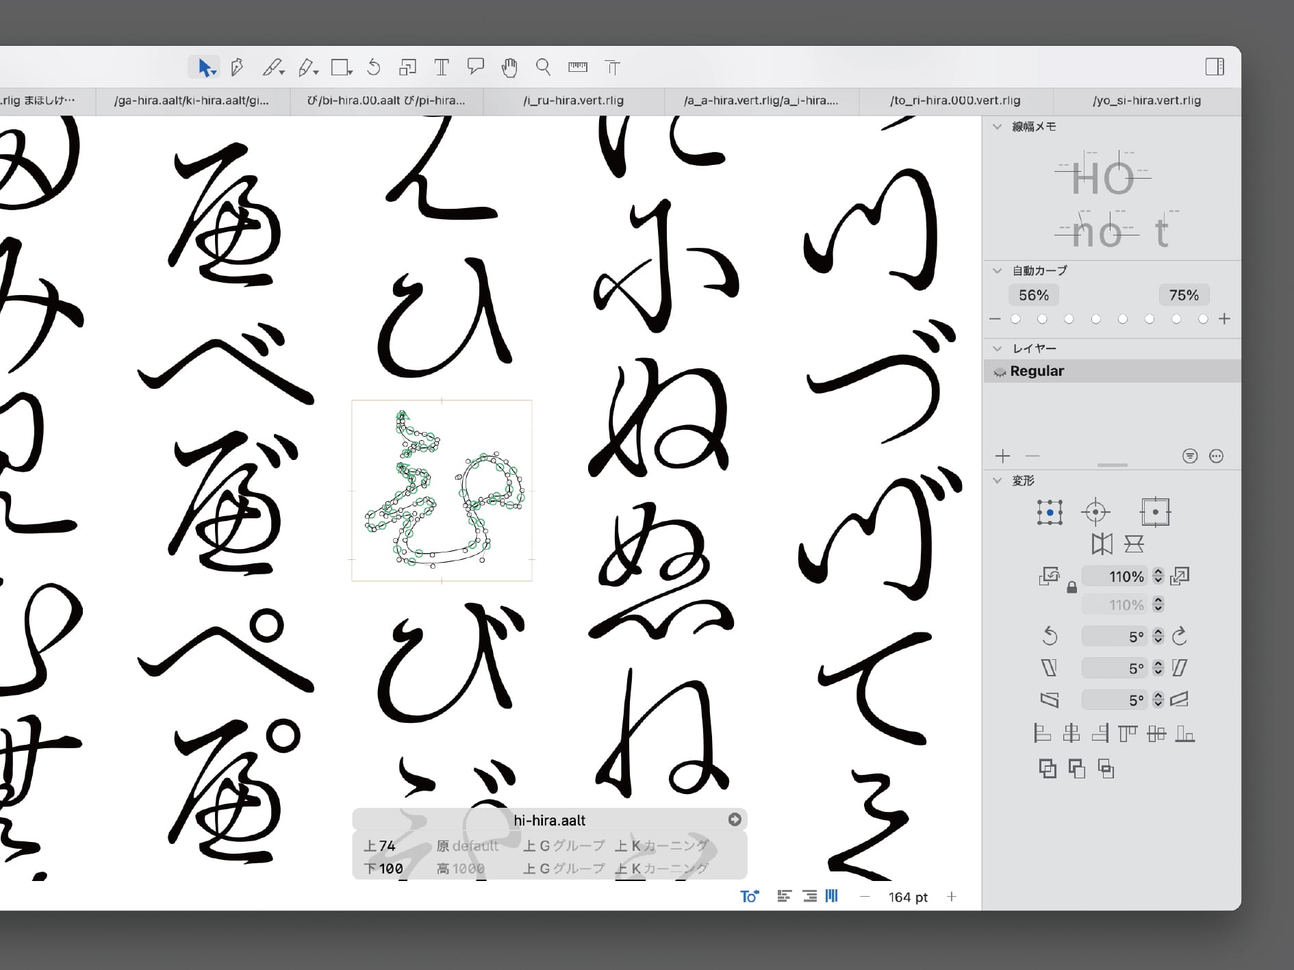Activate the Scale tool in toolbar
1294x970 pixels.
tap(407, 67)
